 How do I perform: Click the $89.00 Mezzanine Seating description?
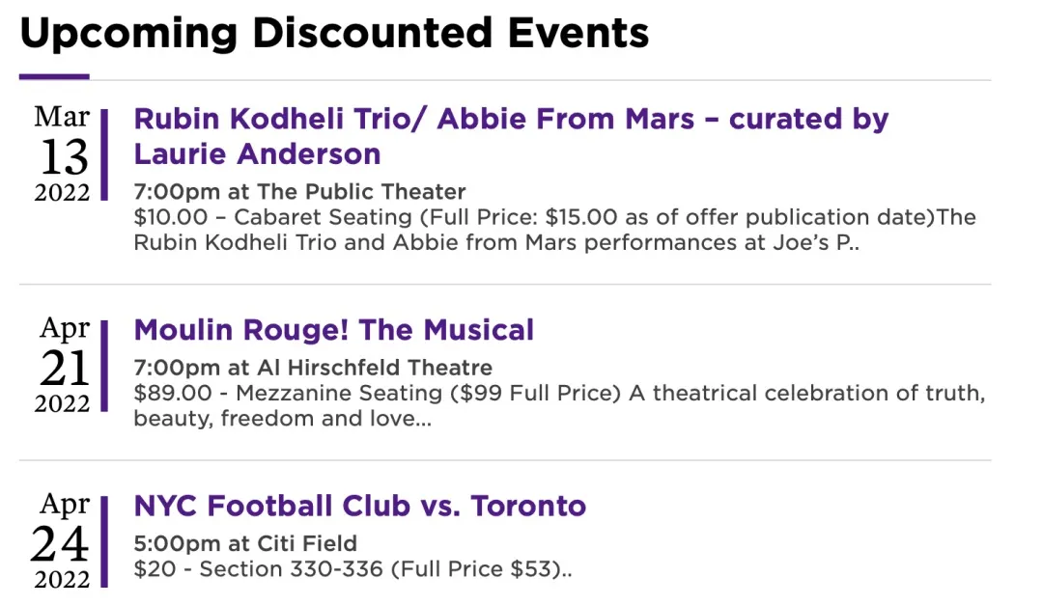[558, 406]
